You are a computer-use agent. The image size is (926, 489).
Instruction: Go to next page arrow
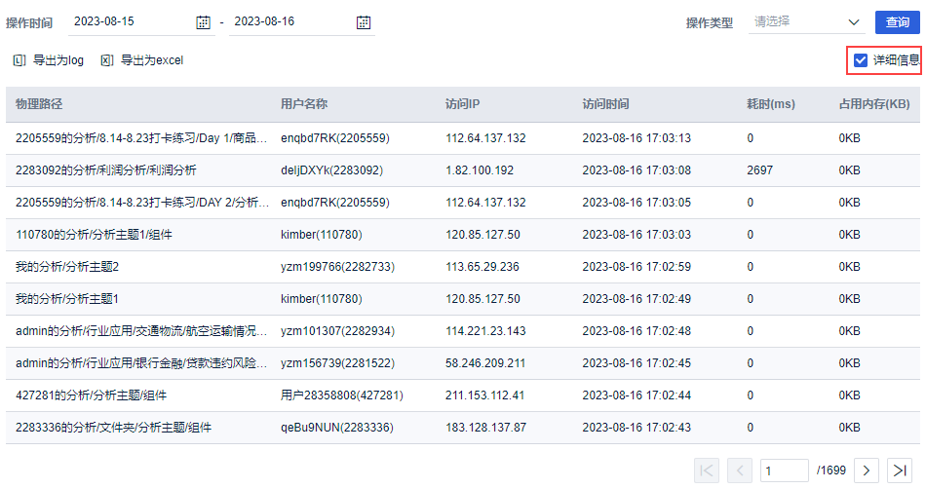tap(867, 470)
